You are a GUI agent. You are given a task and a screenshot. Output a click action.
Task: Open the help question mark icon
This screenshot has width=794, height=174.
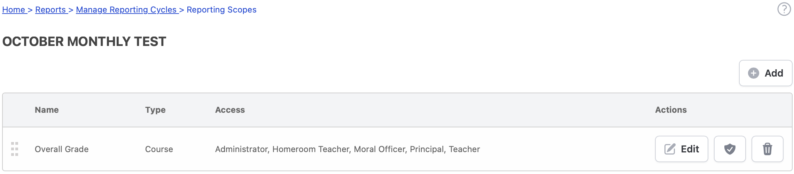(x=784, y=9)
